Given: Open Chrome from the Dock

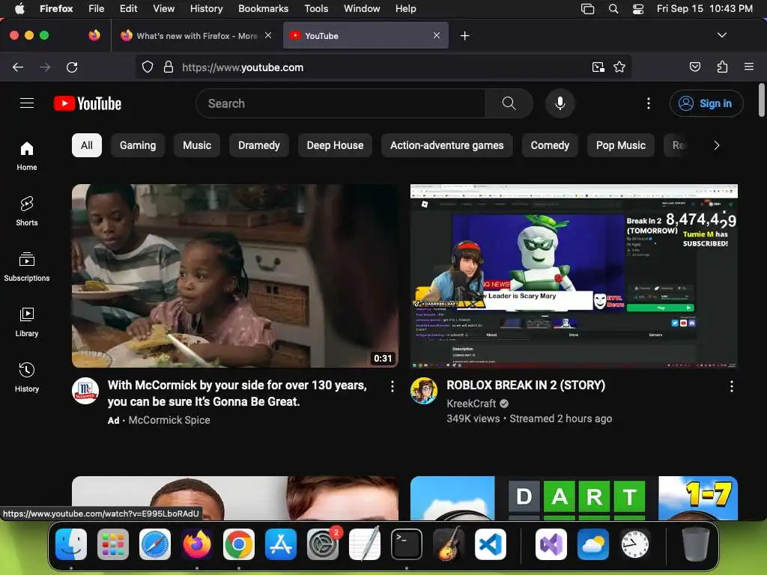Looking at the screenshot, I should tap(239, 544).
